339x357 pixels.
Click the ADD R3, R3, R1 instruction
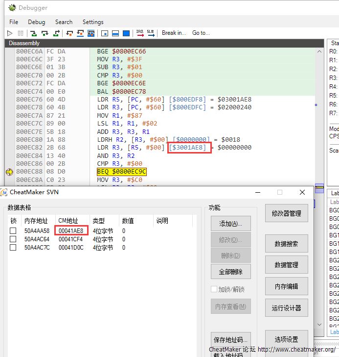(x=123, y=132)
